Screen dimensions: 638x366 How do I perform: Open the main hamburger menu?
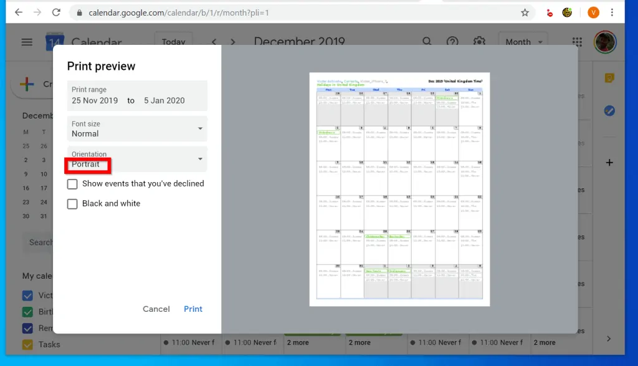[27, 42]
